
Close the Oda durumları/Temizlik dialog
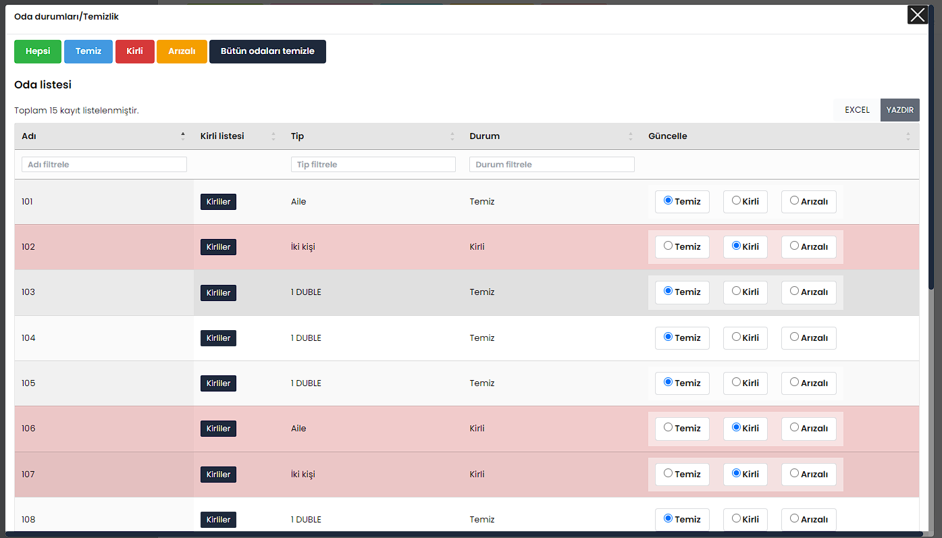pyautogui.click(x=917, y=15)
